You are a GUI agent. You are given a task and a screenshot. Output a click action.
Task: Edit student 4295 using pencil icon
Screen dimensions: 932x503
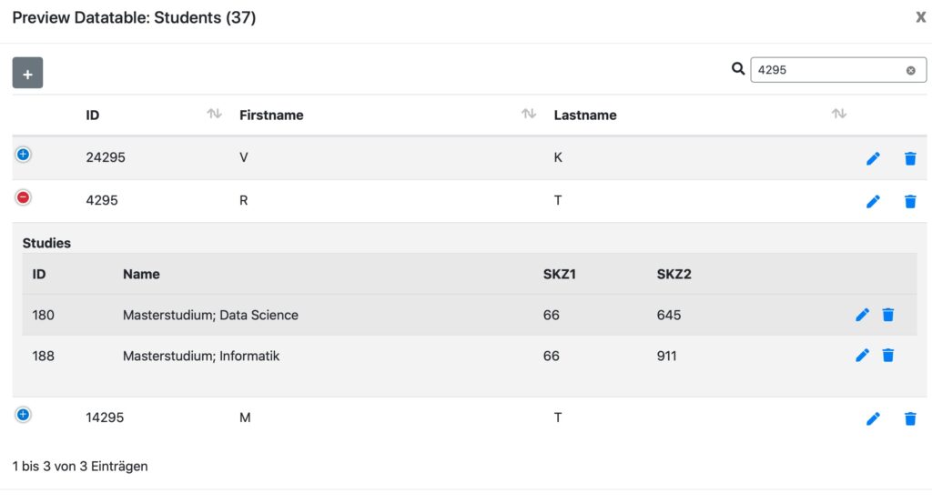coord(873,201)
